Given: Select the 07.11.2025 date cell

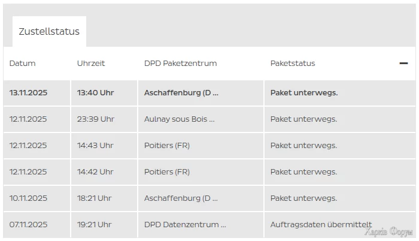Looking at the screenshot, I should (x=28, y=225).
